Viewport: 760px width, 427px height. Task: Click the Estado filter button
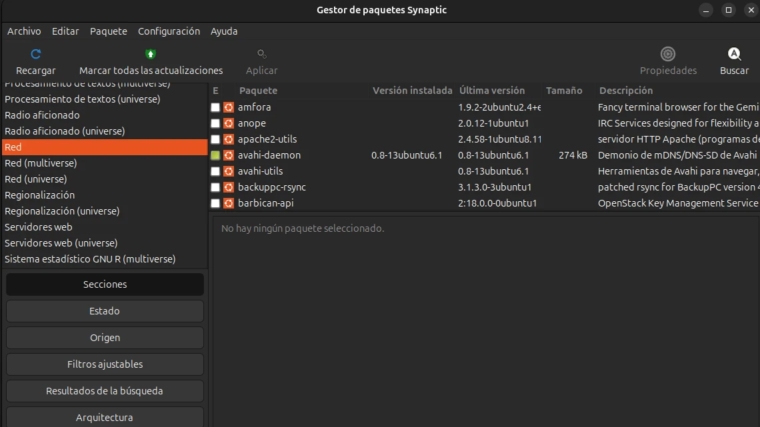point(105,310)
